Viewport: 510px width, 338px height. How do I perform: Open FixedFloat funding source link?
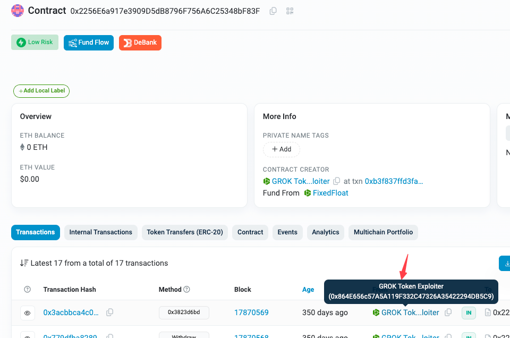[330, 193]
